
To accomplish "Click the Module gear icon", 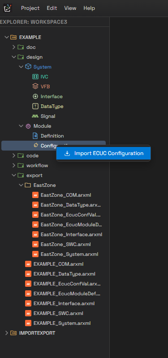I will coord(28,126).
